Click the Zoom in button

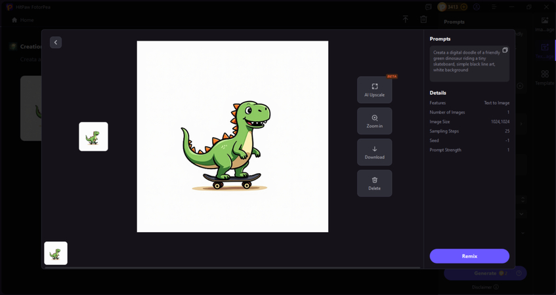pos(374,121)
